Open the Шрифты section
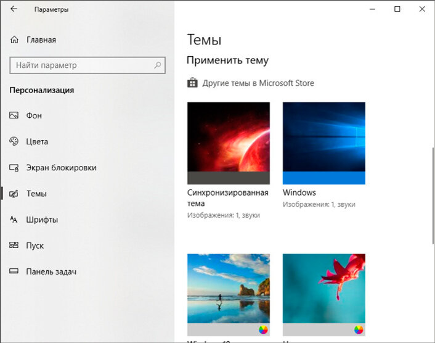The image size is (435, 343). click(42, 220)
